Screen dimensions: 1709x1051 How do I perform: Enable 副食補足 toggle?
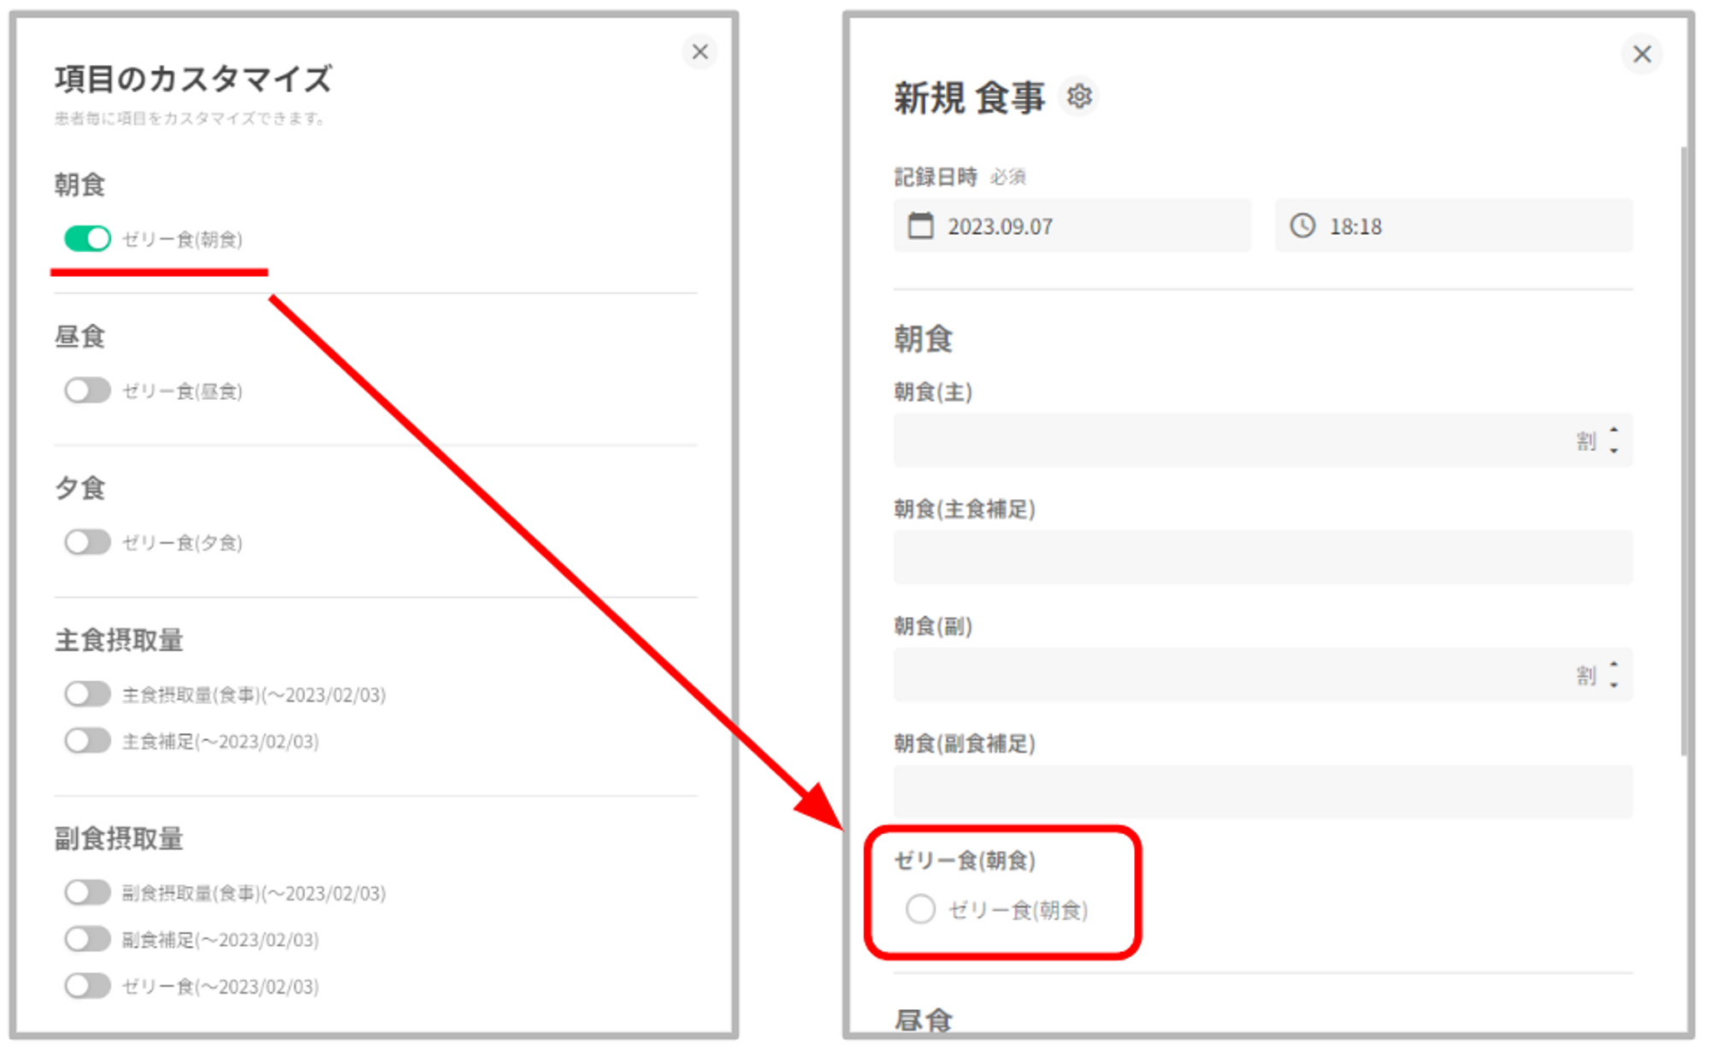click(87, 939)
